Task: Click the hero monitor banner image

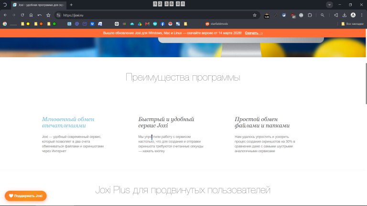Action: tap(183, 47)
